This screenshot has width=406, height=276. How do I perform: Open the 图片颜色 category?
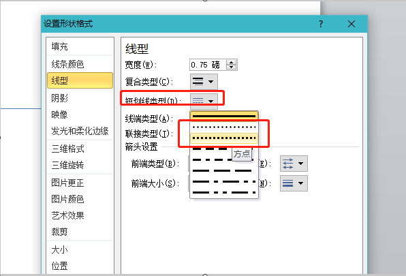pos(80,199)
